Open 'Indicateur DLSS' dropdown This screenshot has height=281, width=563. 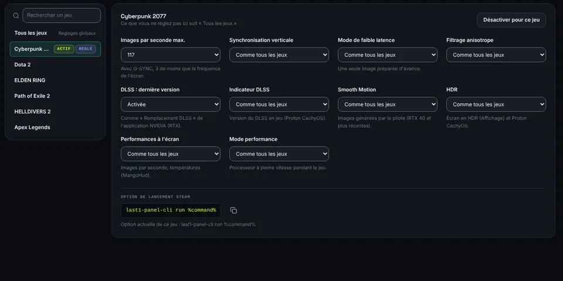(x=279, y=104)
